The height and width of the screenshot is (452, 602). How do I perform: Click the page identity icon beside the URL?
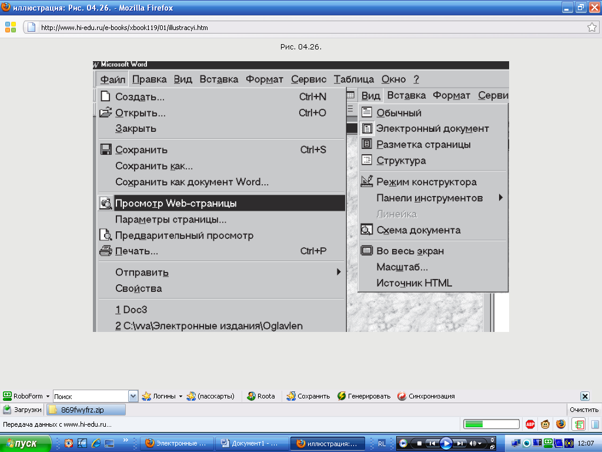tap(32, 27)
